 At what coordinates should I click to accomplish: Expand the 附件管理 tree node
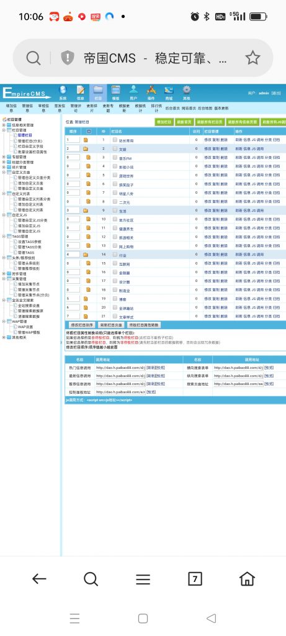(x=4, y=273)
